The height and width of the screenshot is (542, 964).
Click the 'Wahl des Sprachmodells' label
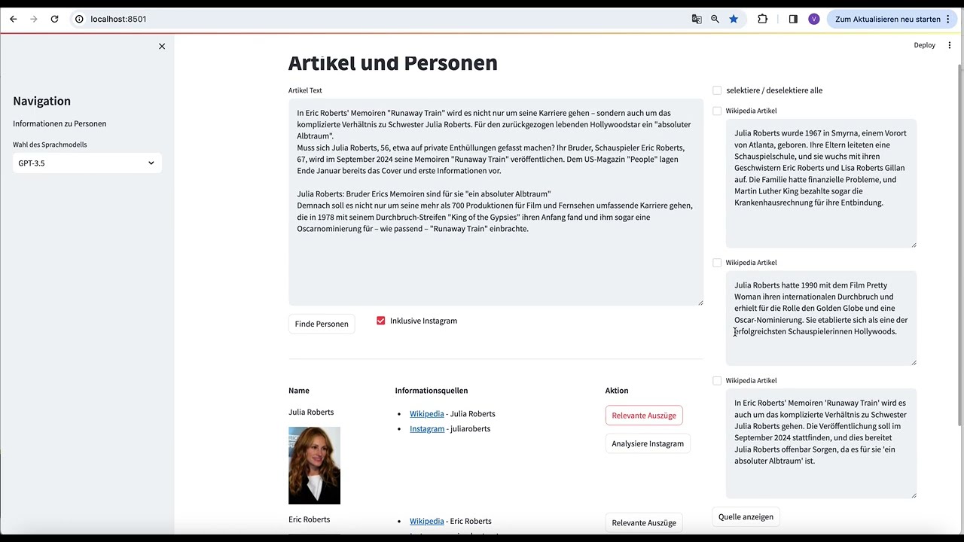point(50,145)
